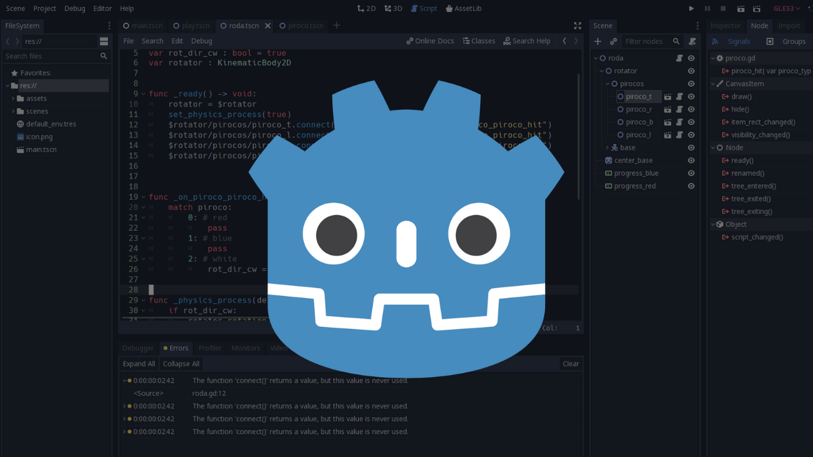Run the project with the Play button

692,8
